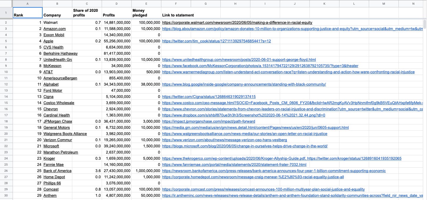
Task: Select Berkshire Hathaway profits 81,417,000,000
Action: tap(117, 54)
